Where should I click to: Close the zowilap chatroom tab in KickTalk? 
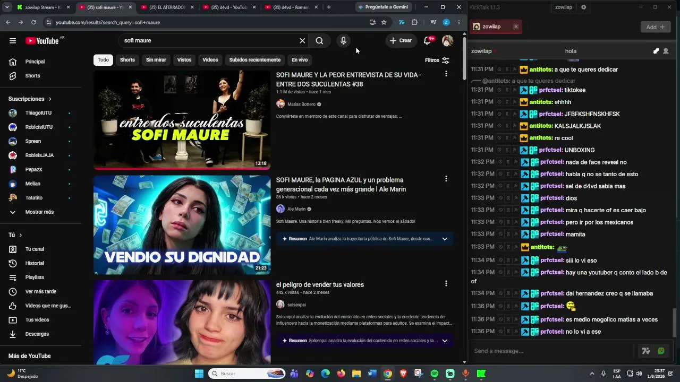click(515, 27)
